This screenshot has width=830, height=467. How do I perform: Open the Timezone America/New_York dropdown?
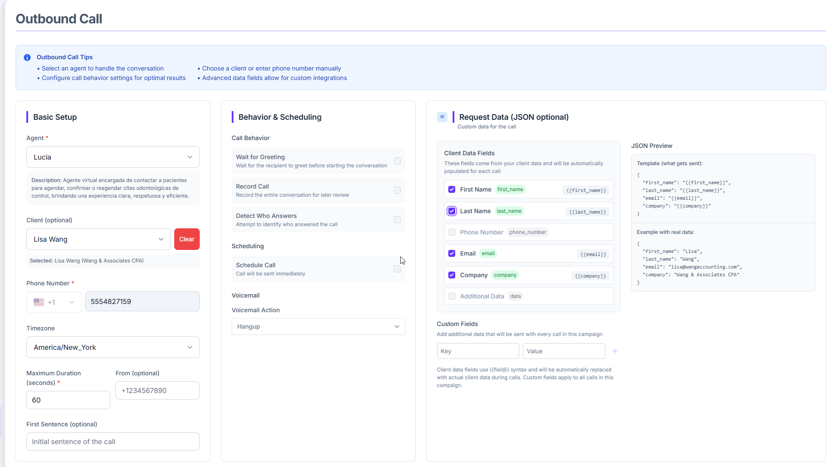click(x=113, y=347)
